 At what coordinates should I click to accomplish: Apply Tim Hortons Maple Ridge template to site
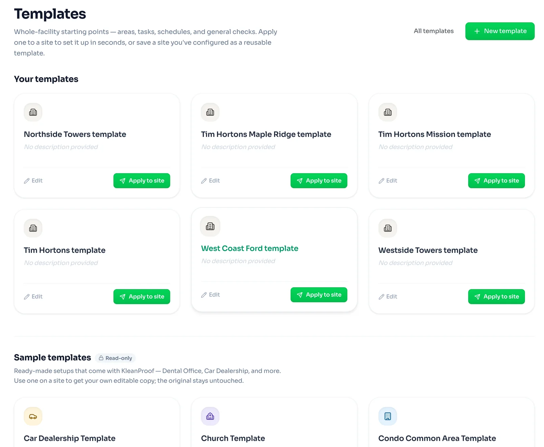[x=319, y=181]
